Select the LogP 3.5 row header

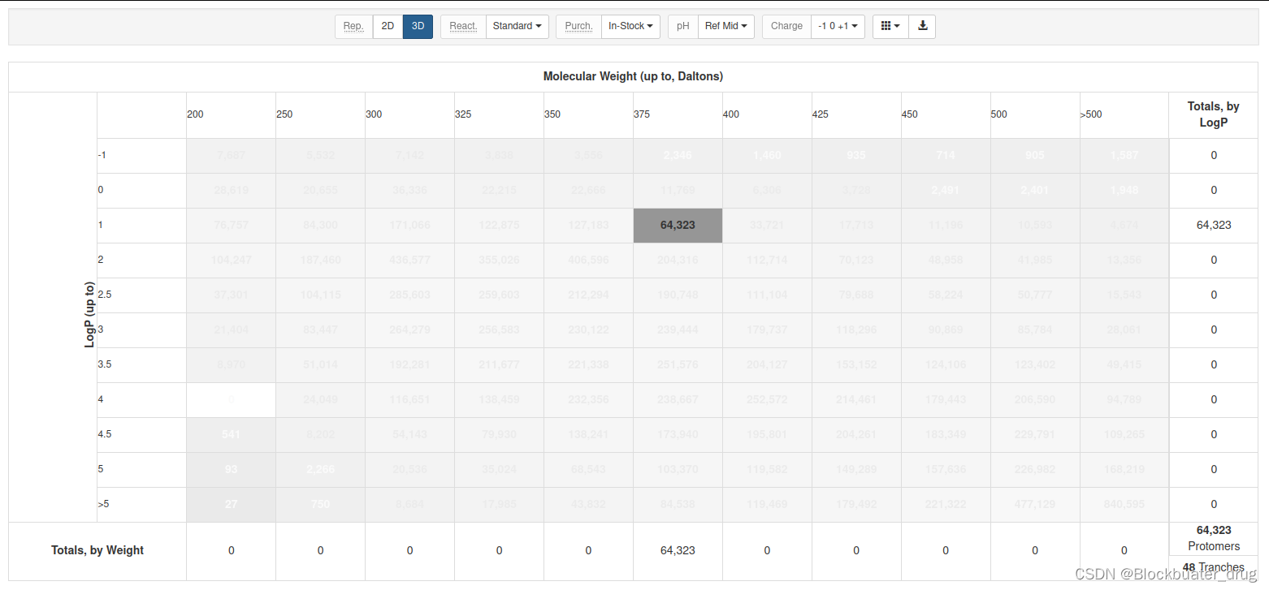coord(141,364)
